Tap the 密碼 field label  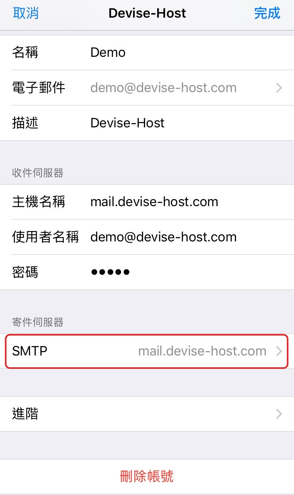(x=25, y=272)
